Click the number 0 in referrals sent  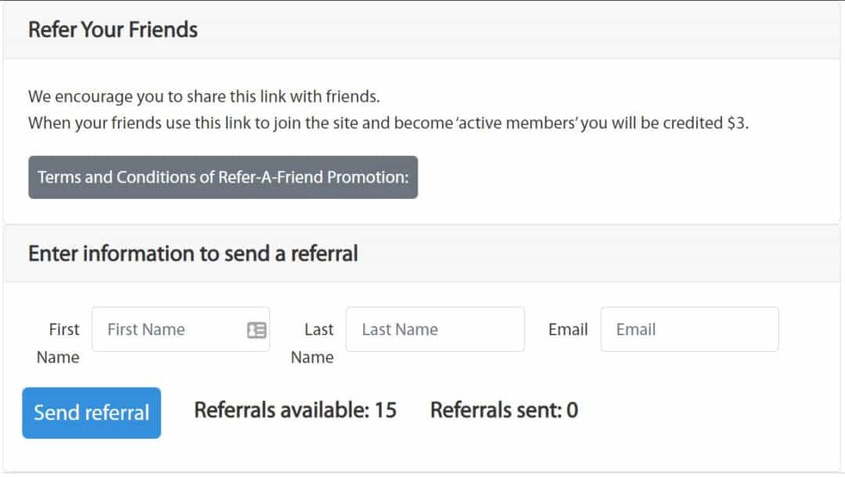pyautogui.click(x=572, y=410)
